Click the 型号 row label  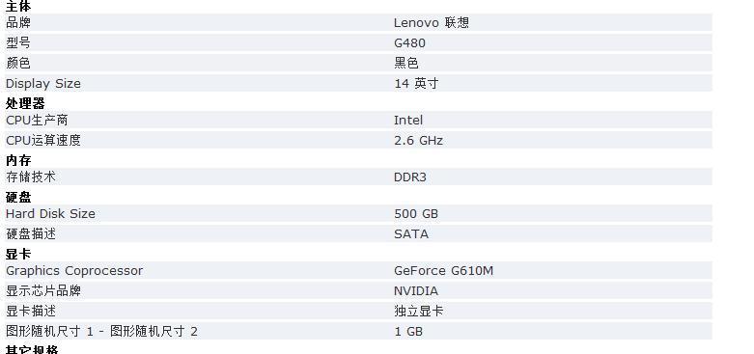18,42
